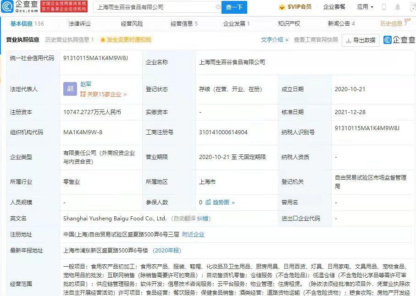Click organization code MA1K4M9W-8

(83, 132)
